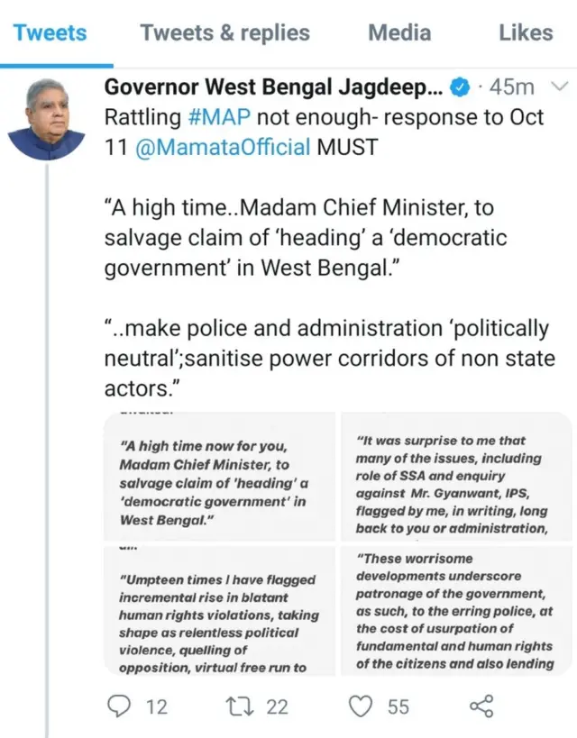Screen dimensions: 577x738
Task: Switch to the Media tab
Action: click(400, 33)
